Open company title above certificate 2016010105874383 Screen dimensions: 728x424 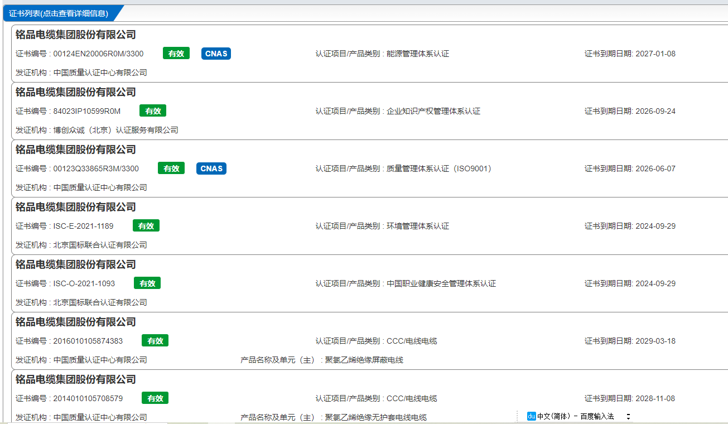click(76, 322)
